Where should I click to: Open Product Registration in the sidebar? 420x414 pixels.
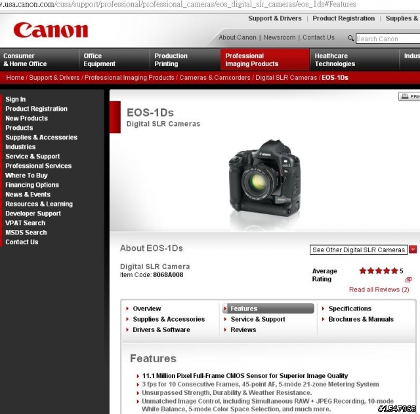pos(37,109)
